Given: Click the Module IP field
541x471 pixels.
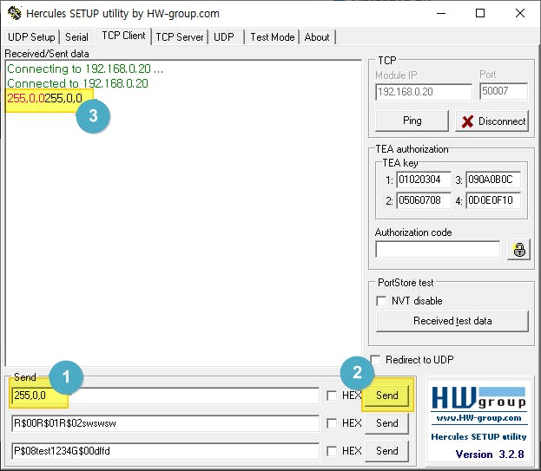Looking at the screenshot, I should click(424, 92).
